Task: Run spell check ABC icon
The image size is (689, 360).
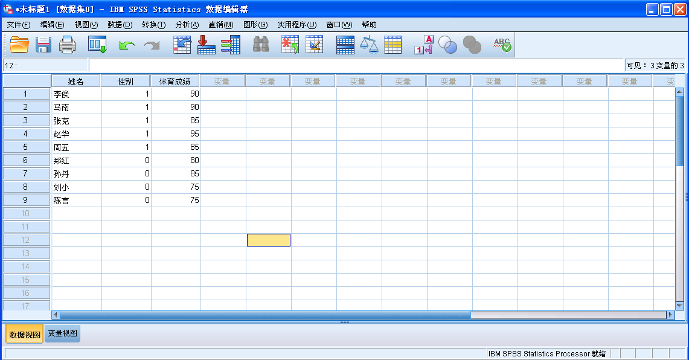Action: [x=502, y=44]
